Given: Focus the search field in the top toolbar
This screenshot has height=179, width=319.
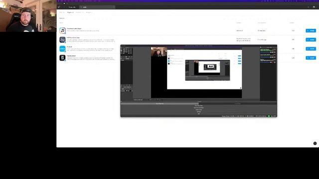Looking at the screenshot, I should click(x=97, y=7).
